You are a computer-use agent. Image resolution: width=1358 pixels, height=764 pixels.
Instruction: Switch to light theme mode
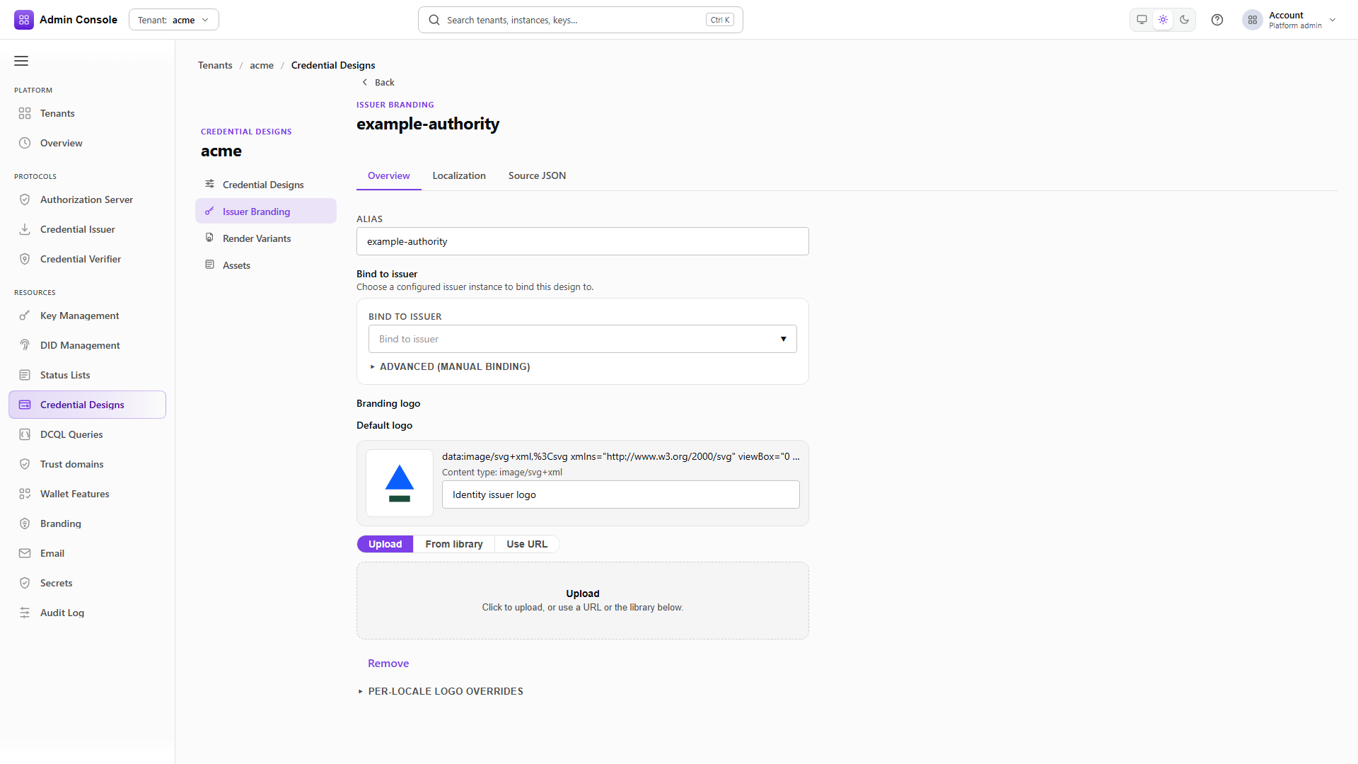coord(1163,20)
